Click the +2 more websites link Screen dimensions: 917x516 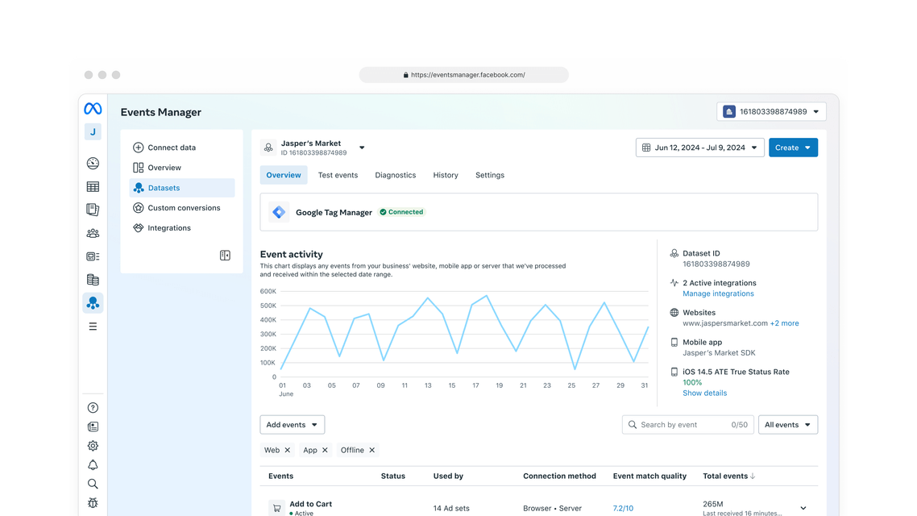pyautogui.click(x=784, y=323)
